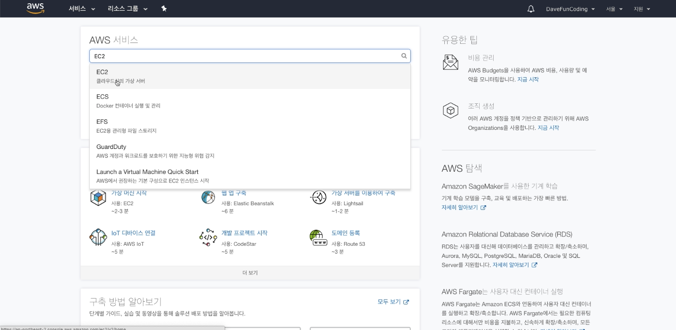The height and width of the screenshot is (330, 676).
Task: Click the 비용 관리 tip heading
Action: pyautogui.click(x=481, y=58)
